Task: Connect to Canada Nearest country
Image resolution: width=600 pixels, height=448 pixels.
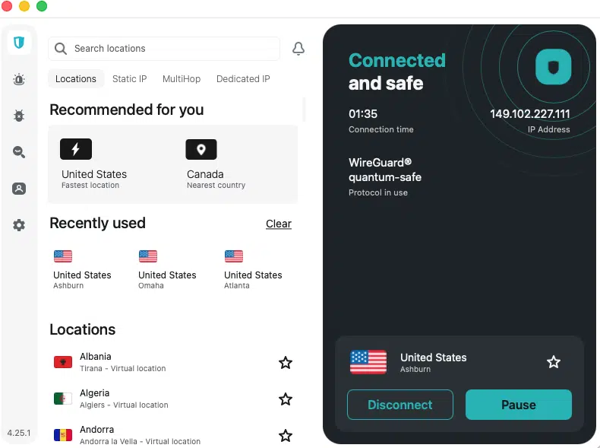Action: (216, 164)
